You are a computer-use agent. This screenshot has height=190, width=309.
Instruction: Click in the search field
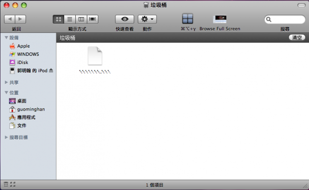pos(285,19)
